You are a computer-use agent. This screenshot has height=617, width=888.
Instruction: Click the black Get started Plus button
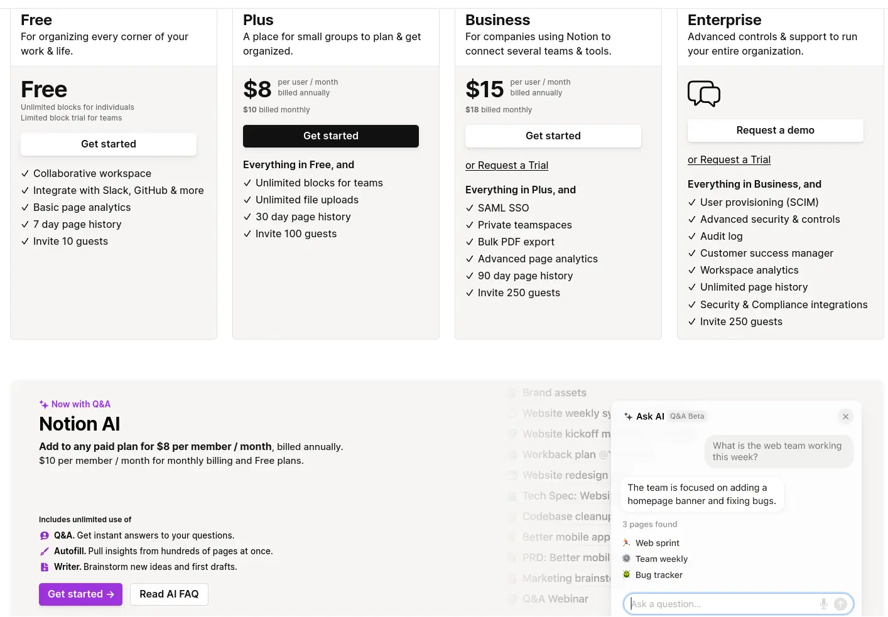click(331, 136)
